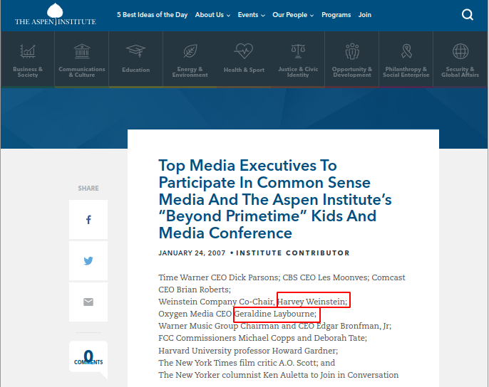The width and height of the screenshot is (489, 387).
Task: Click the SHARE label above social buttons
Action: click(88, 189)
